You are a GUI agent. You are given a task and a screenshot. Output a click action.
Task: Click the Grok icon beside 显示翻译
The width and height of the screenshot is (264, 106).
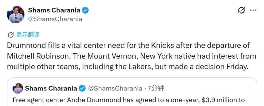(x=11, y=35)
